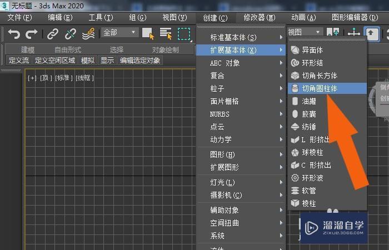Expand the 标准基本体(S) submenu
Screen dimensions: 389x250
pyautogui.click(x=241, y=37)
